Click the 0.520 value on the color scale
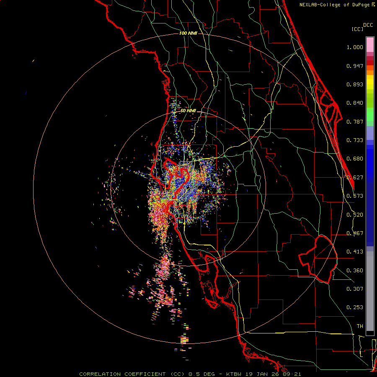Viewport: 377px width, 377px height. tap(355, 215)
